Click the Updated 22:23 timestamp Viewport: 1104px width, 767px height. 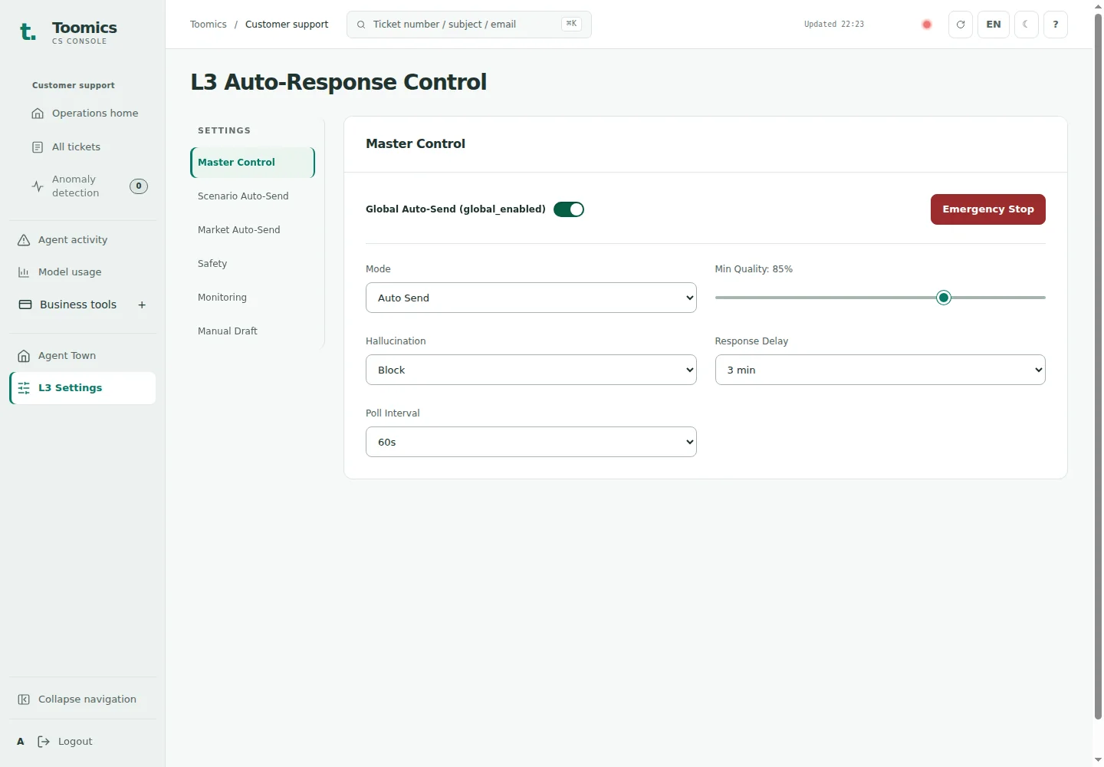pyautogui.click(x=834, y=25)
